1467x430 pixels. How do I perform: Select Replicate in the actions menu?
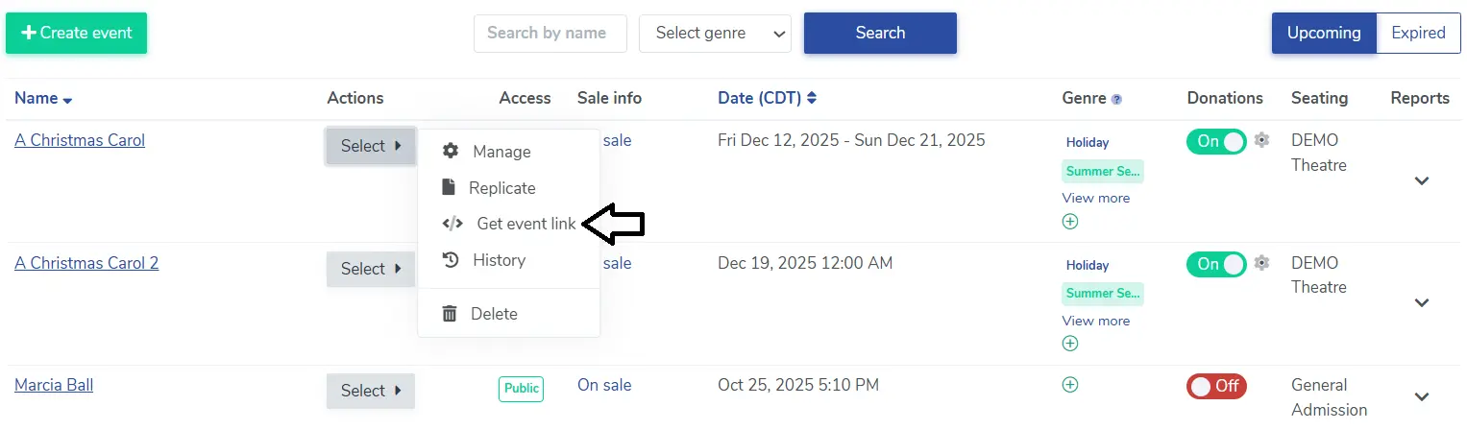point(501,188)
